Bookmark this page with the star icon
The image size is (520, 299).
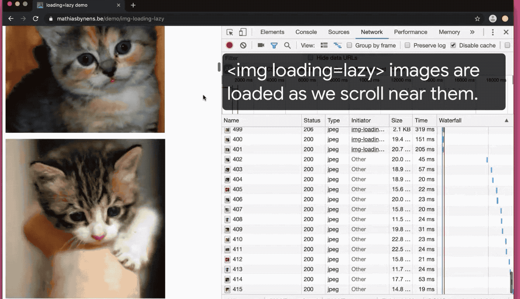click(477, 19)
